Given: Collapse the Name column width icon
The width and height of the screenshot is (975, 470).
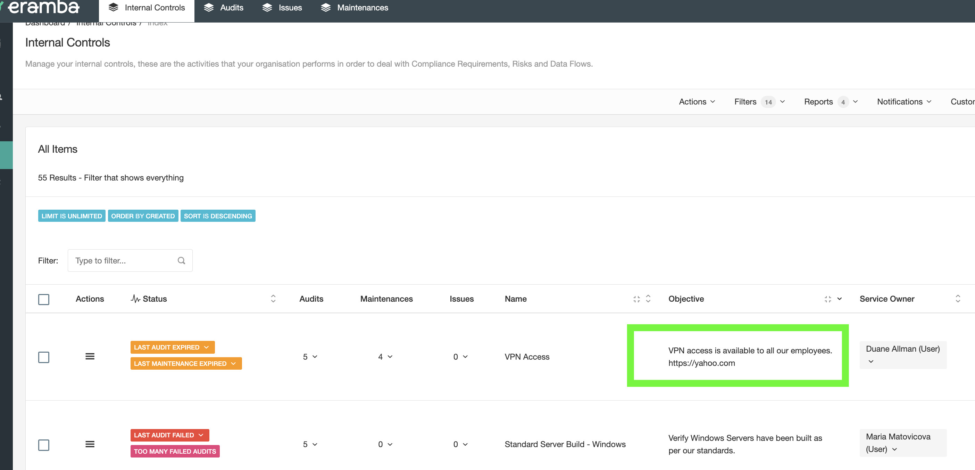Looking at the screenshot, I should (x=636, y=299).
